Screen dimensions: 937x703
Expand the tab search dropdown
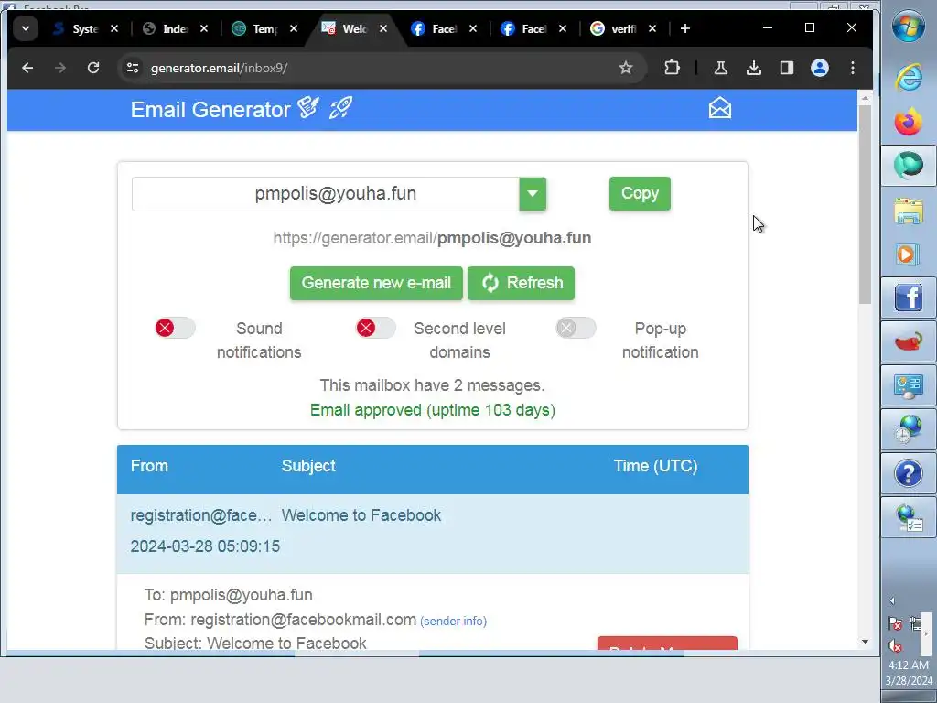[26, 28]
